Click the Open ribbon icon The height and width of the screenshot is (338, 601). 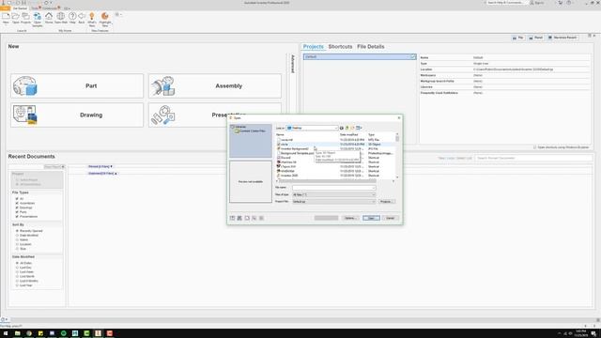[15, 18]
